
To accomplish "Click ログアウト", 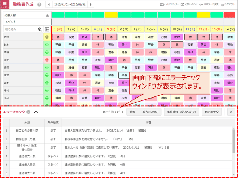I will 228,4.
